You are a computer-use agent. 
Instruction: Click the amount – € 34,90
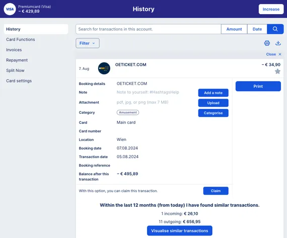click(271, 64)
